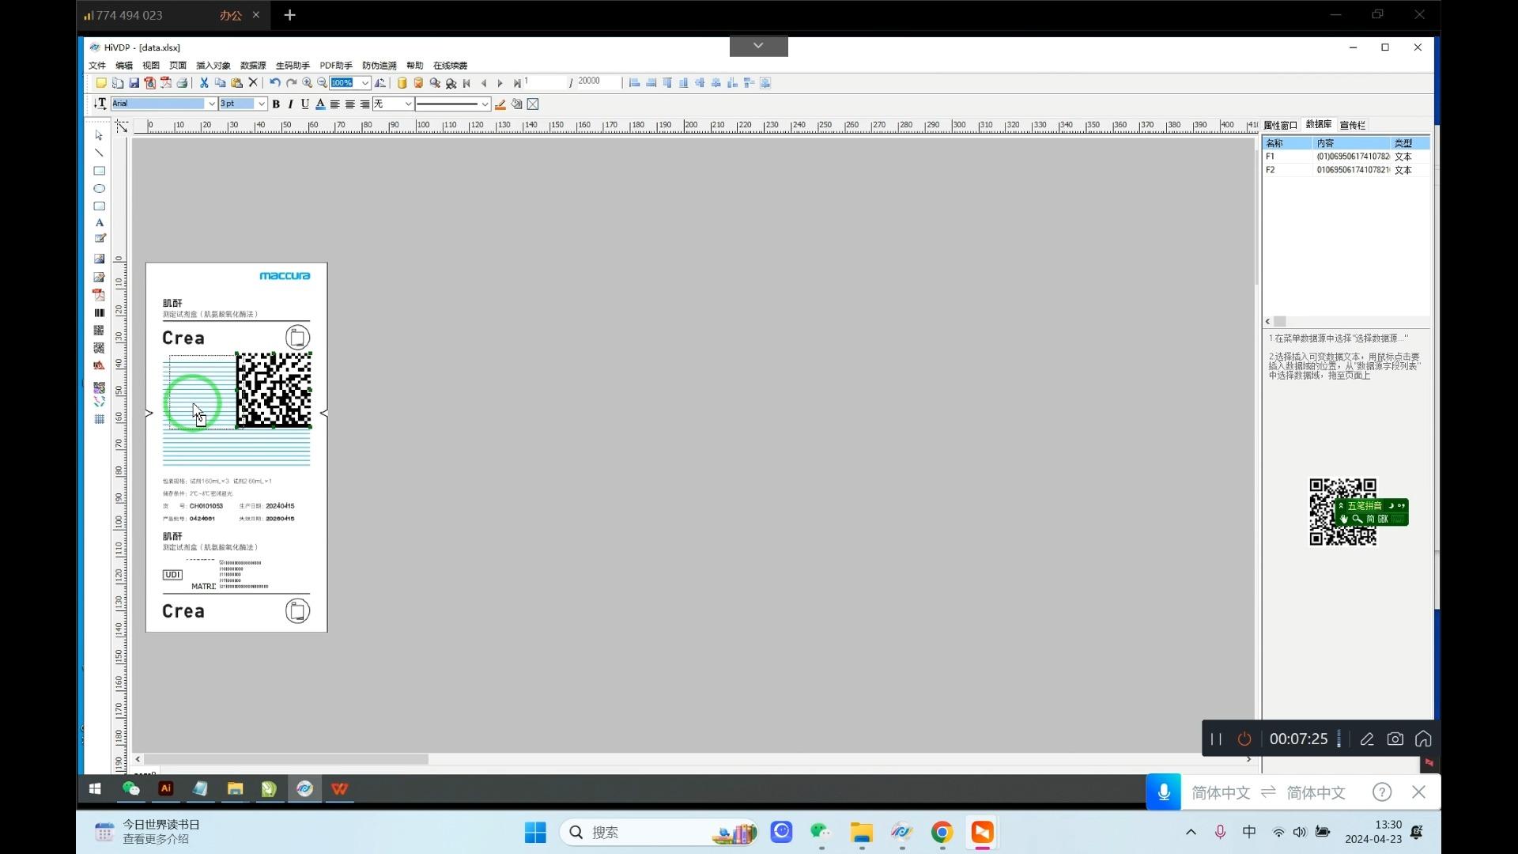Click the Undo arrow icon
Image resolution: width=1518 pixels, height=854 pixels.
pos(274,83)
